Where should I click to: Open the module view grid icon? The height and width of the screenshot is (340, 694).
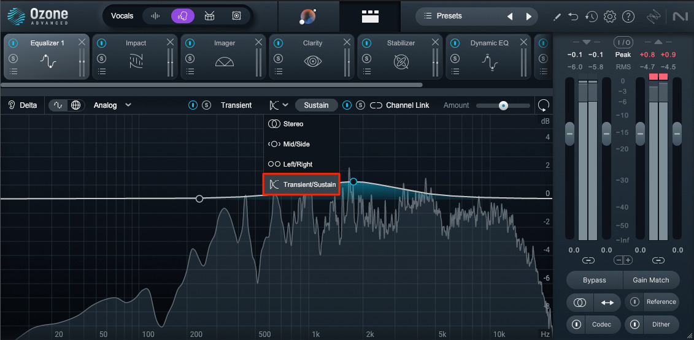(370, 17)
